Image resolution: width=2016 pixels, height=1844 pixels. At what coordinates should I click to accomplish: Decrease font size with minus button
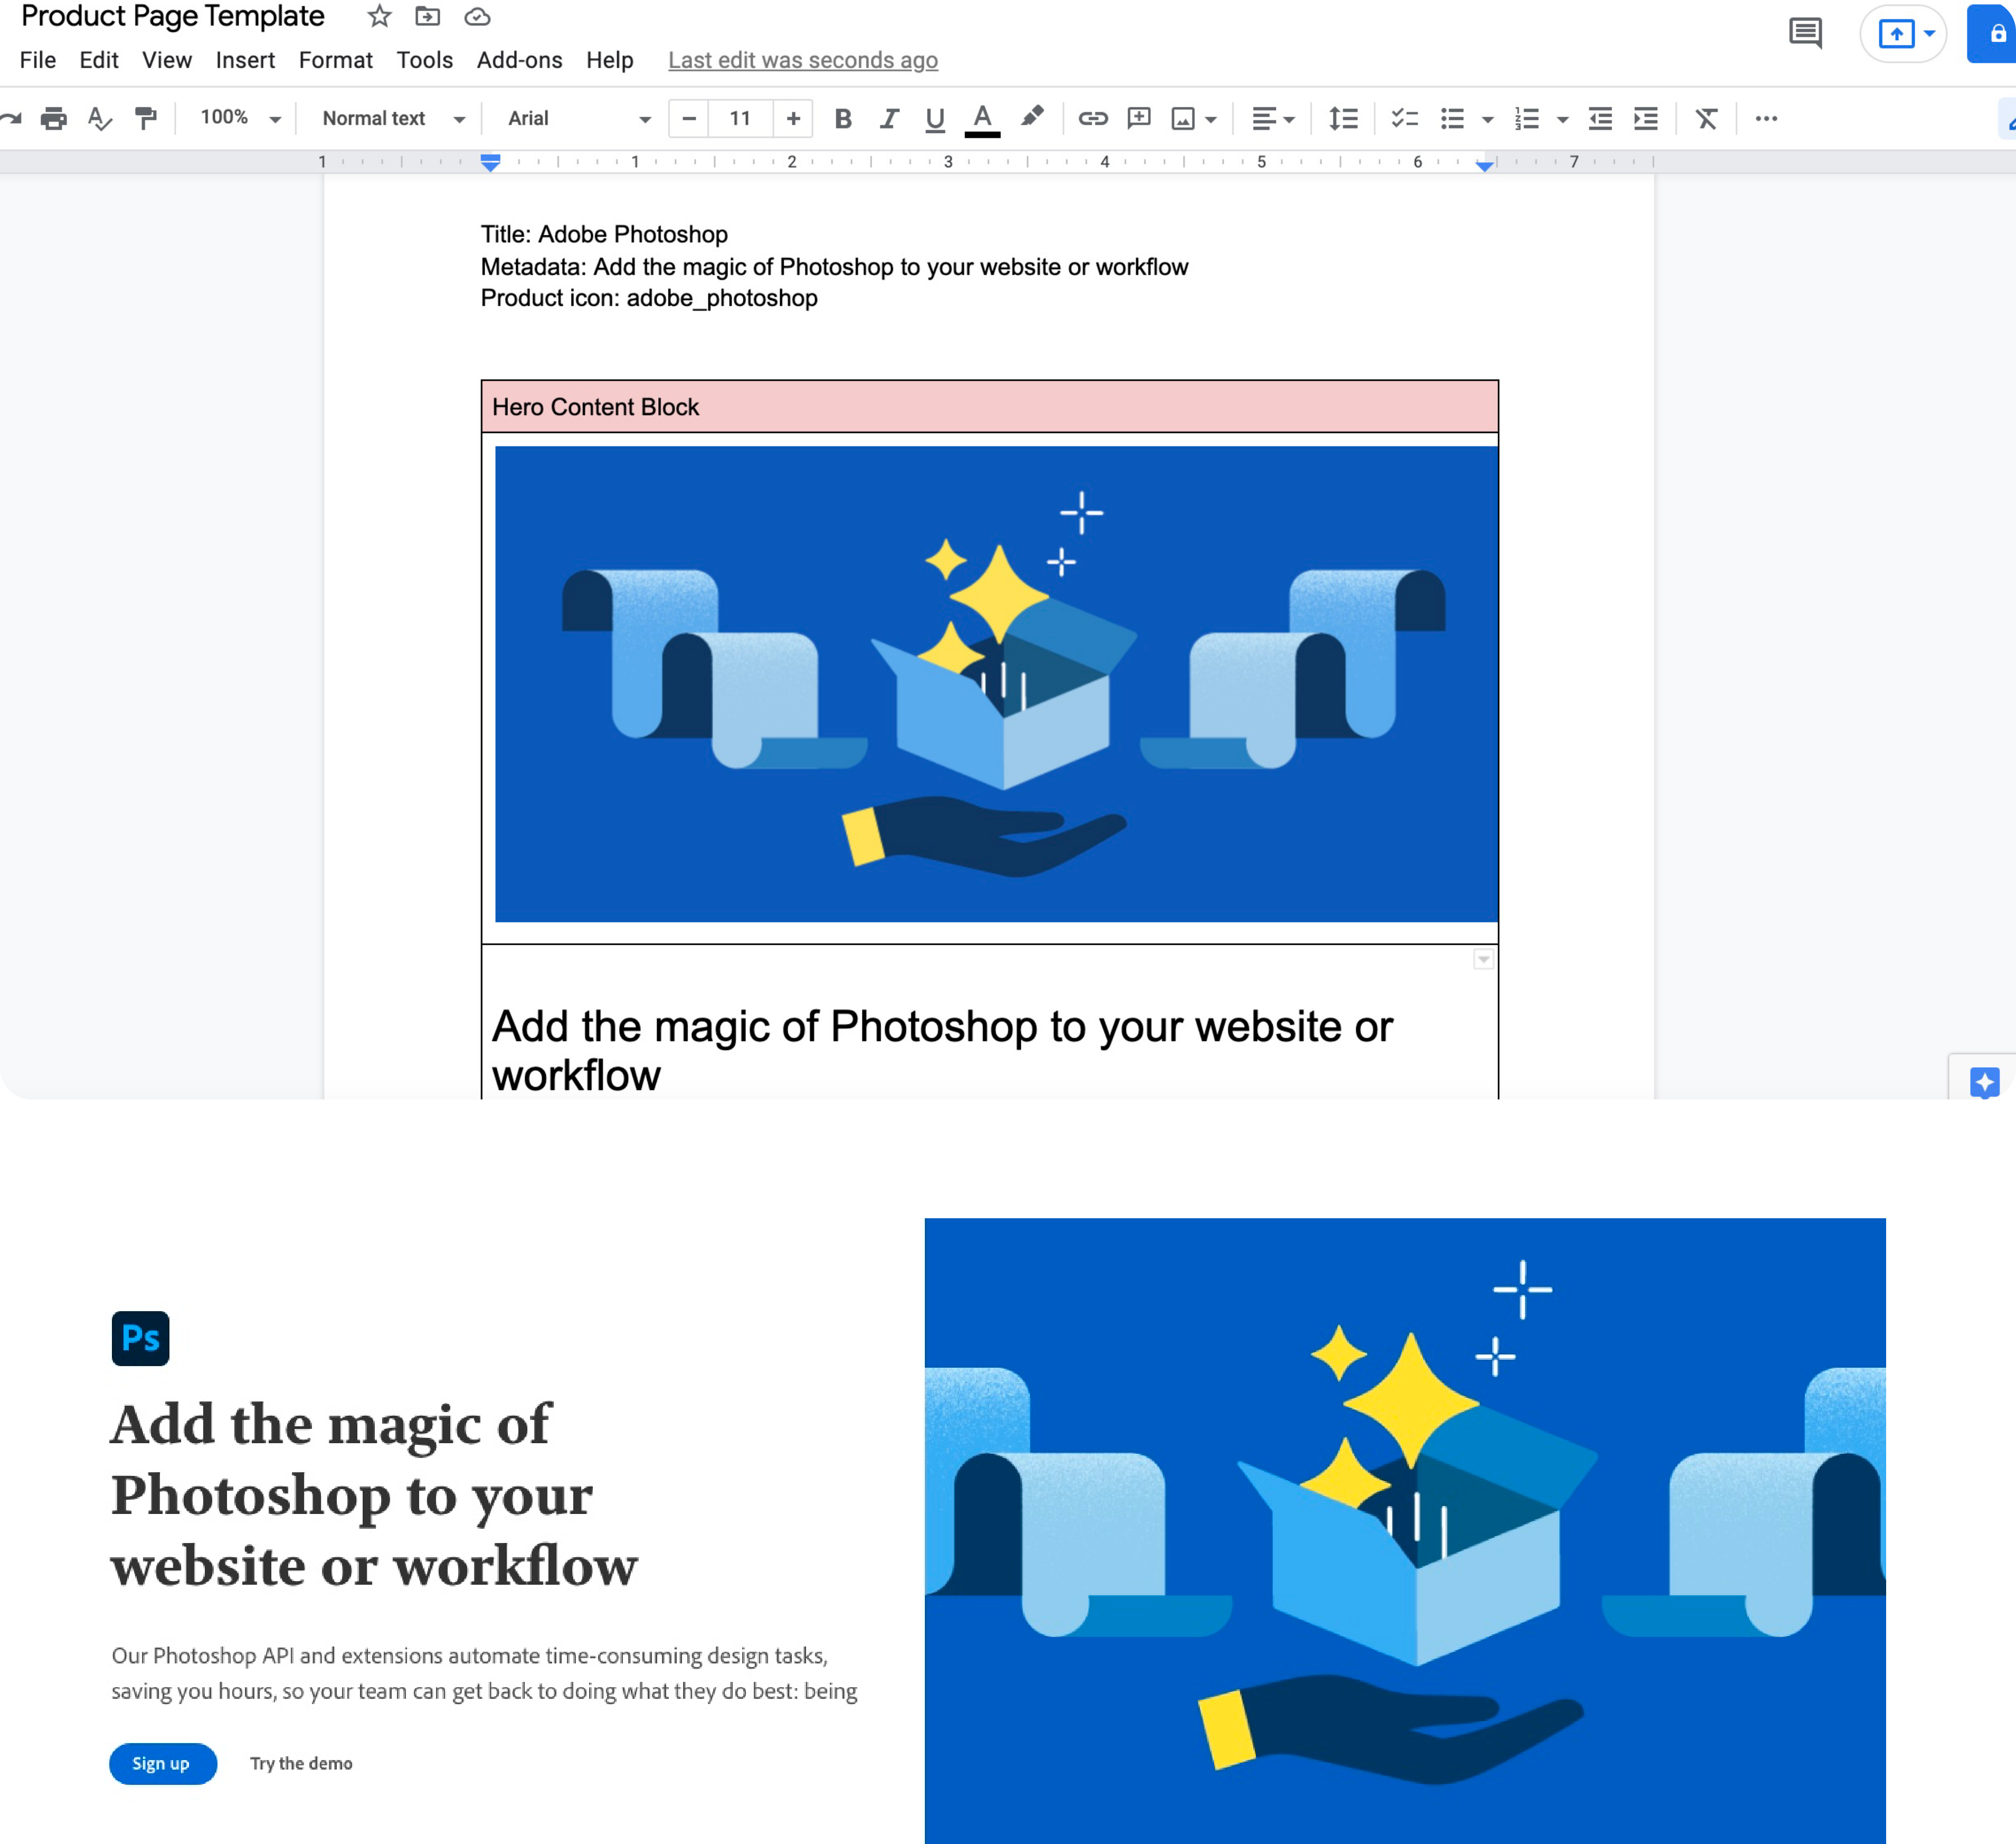click(x=689, y=118)
